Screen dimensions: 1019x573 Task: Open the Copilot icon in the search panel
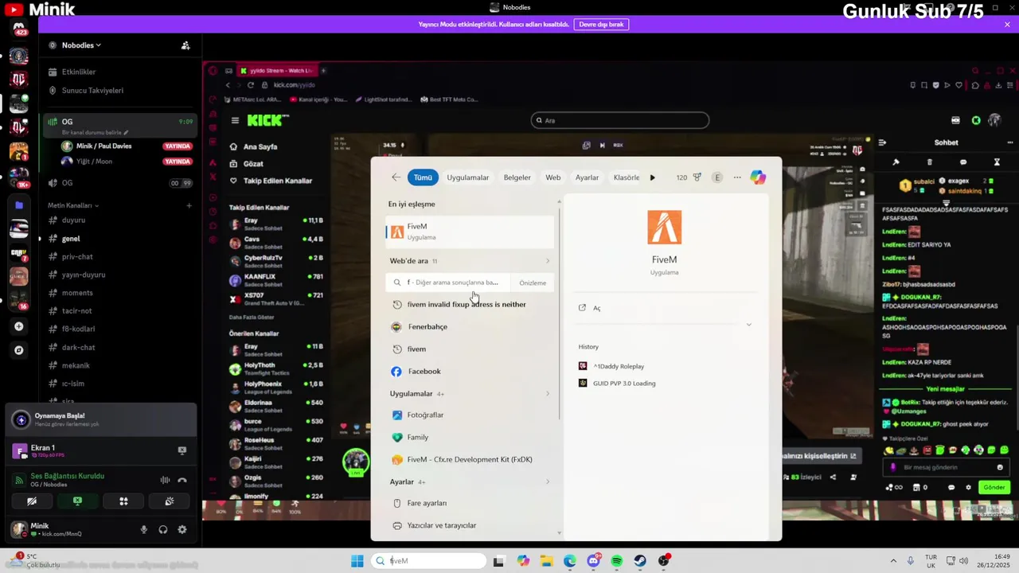(x=758, y=177)
